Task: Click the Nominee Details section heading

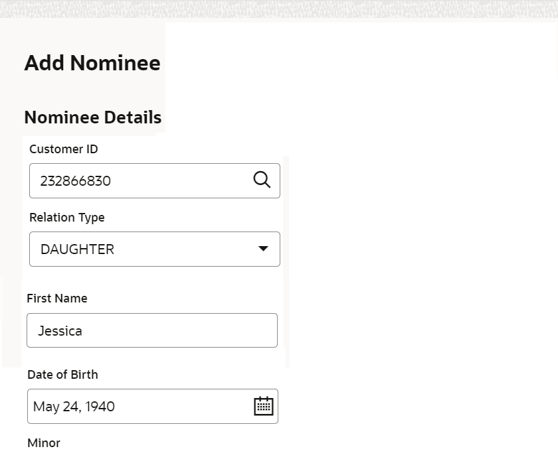Action: [93, 117]
